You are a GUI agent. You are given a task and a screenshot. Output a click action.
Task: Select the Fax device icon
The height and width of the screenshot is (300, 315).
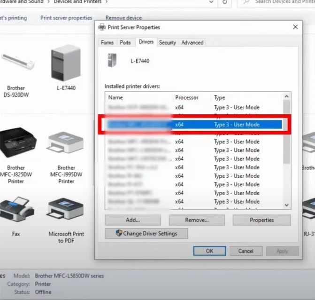click(x=16, y=211)
